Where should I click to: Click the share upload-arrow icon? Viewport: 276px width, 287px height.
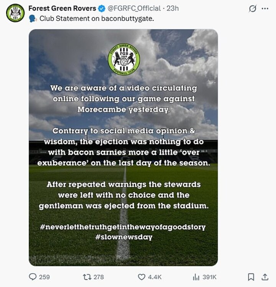[x=264, y=277]
